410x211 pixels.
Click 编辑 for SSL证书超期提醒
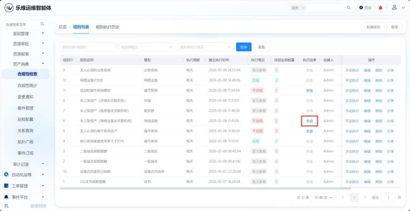coord(367,182)
